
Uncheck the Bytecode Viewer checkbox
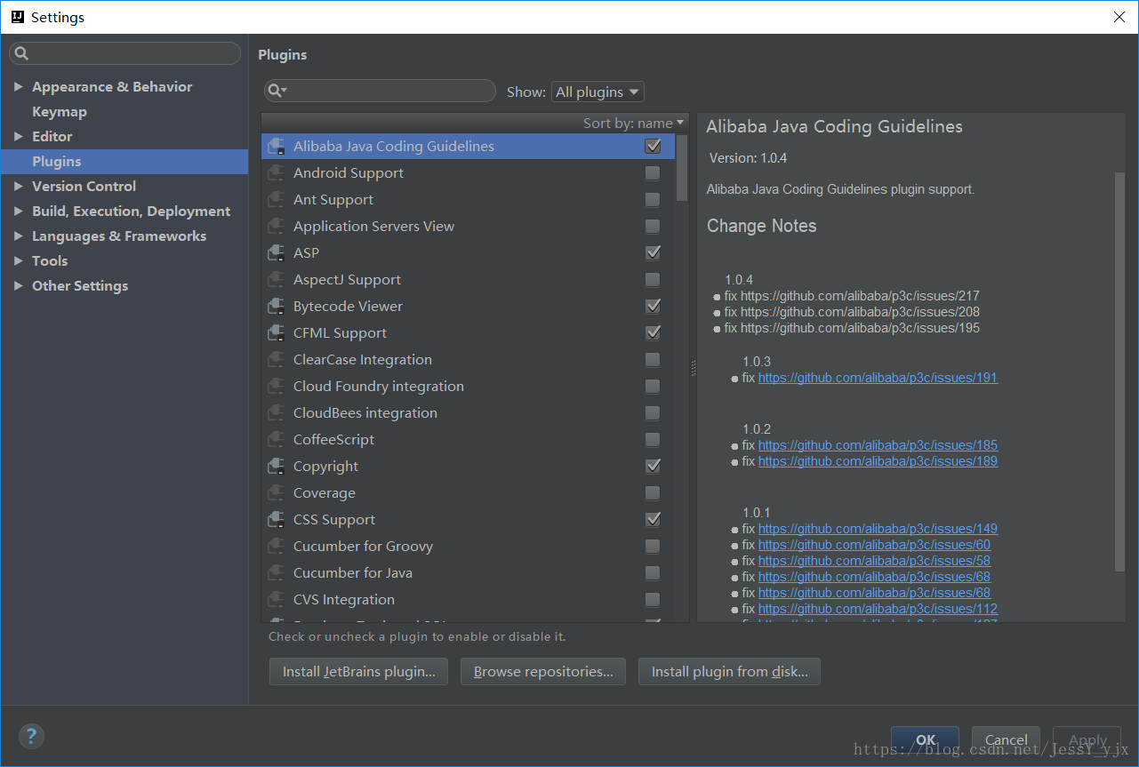tap(653, 306)
